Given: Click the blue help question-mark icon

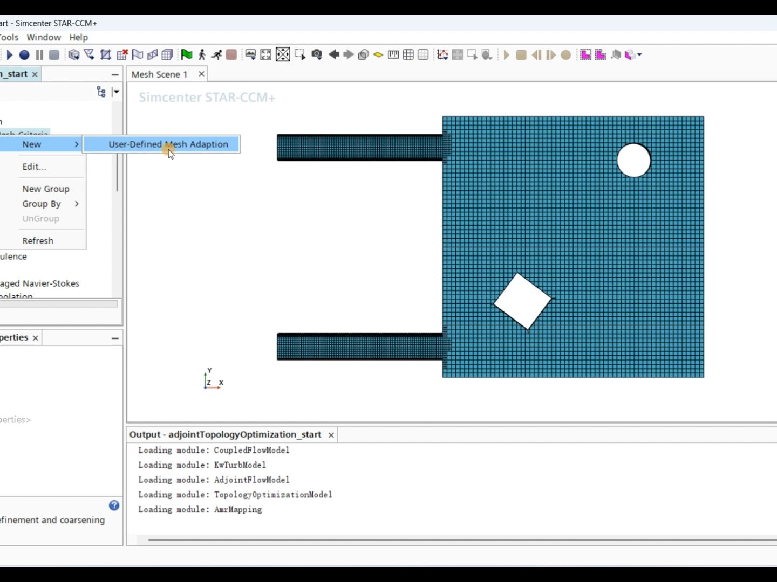Looking at the screenshot, I should point(114,505).
